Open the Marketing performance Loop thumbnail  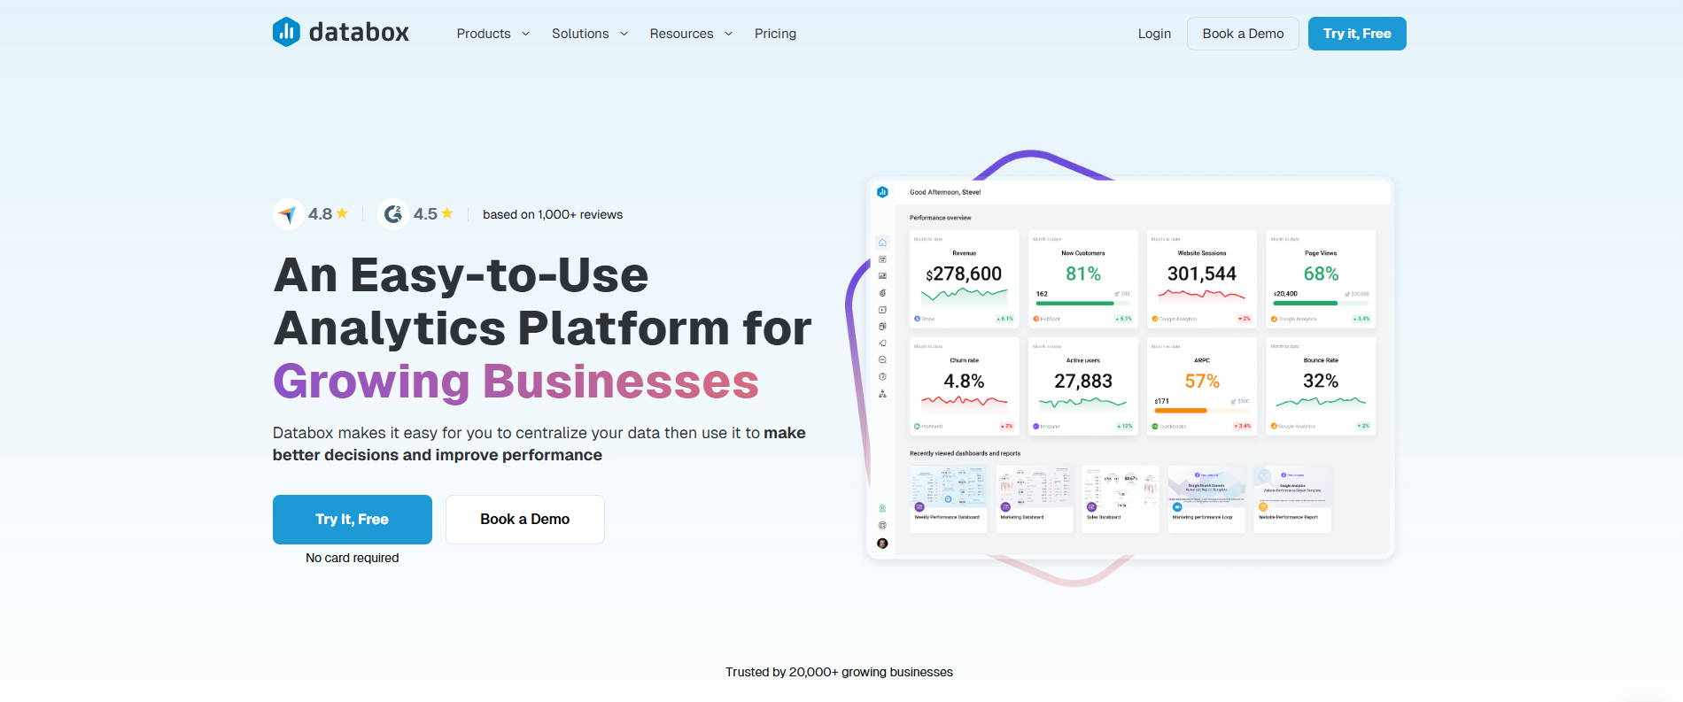pos(1206,498)
